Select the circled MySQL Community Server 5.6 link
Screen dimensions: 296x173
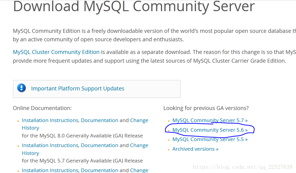click(210, 130)
